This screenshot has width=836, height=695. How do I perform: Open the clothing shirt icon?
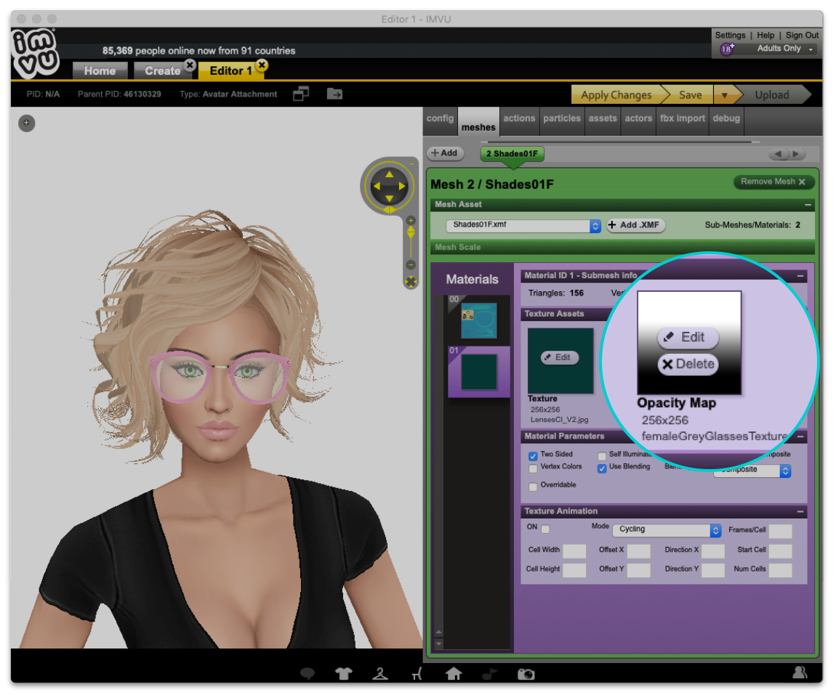pos(344,674)
